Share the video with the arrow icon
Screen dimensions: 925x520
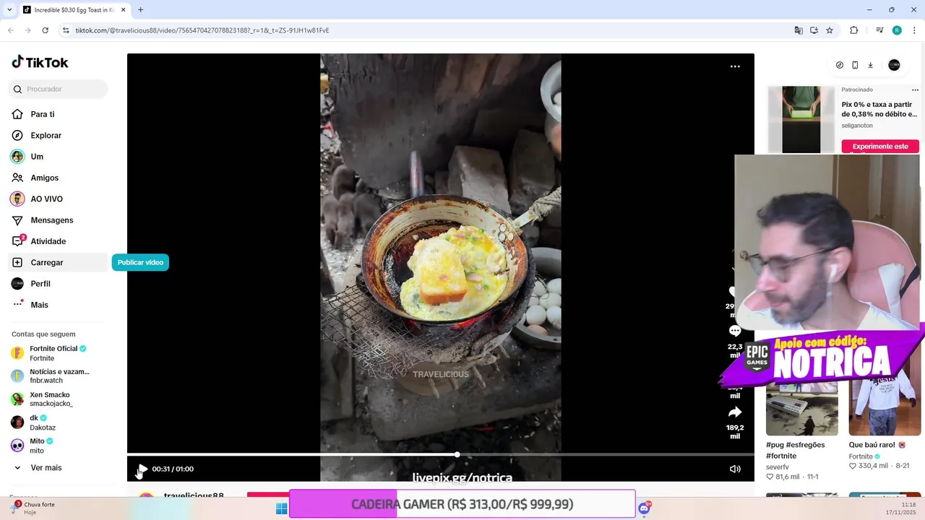735,412
